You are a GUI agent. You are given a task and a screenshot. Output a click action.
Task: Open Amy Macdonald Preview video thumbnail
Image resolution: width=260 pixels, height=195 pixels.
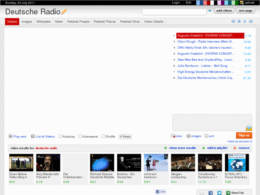pyautogui.click(x=48, y=162)
